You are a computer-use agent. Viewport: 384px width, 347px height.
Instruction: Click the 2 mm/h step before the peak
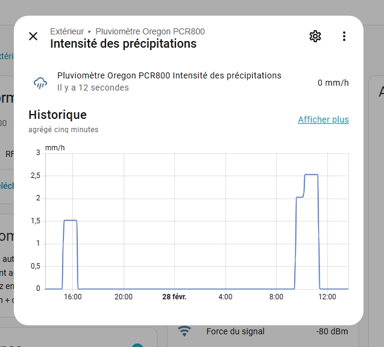[300, 197]
